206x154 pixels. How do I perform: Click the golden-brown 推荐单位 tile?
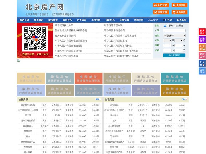coord(175,90)
